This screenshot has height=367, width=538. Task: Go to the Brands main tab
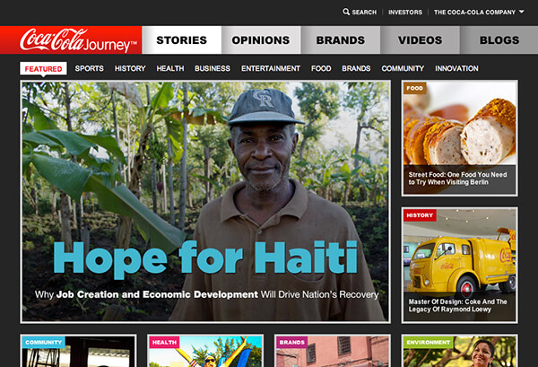tap(341, 40)
